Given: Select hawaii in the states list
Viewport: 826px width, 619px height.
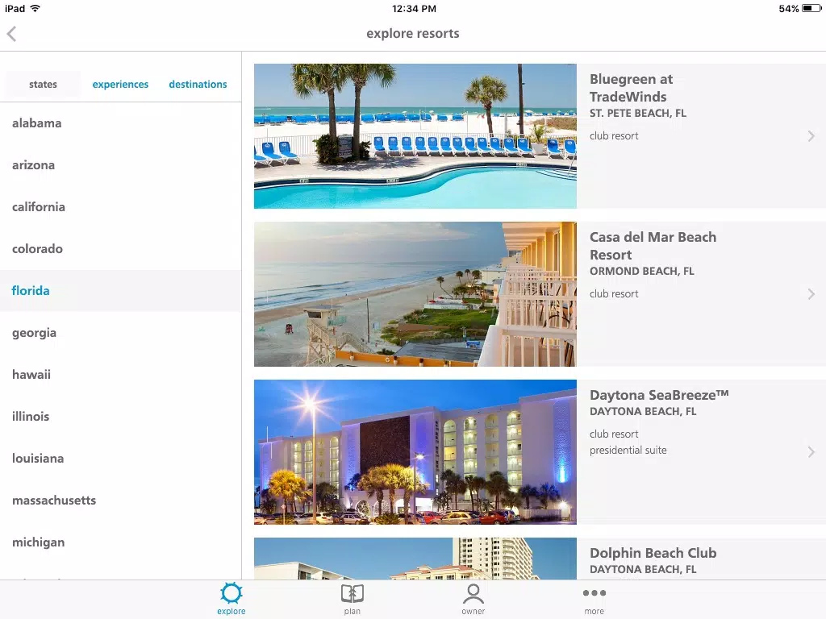Looking at the screenshot, I should click(x=121, y=374).
